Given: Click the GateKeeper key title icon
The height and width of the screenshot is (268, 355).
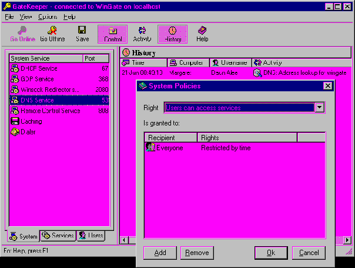Looking at the screenshot, I should point(7,6).
